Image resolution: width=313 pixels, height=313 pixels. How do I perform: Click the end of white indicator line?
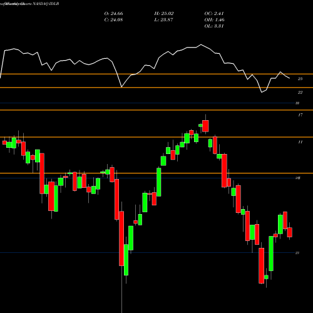click(290, 78)
